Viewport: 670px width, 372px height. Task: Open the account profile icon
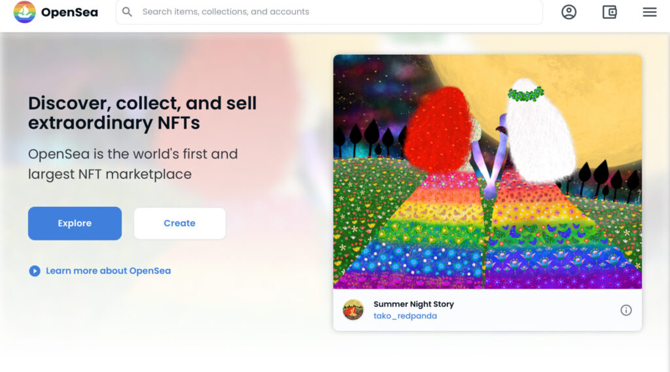569,12
